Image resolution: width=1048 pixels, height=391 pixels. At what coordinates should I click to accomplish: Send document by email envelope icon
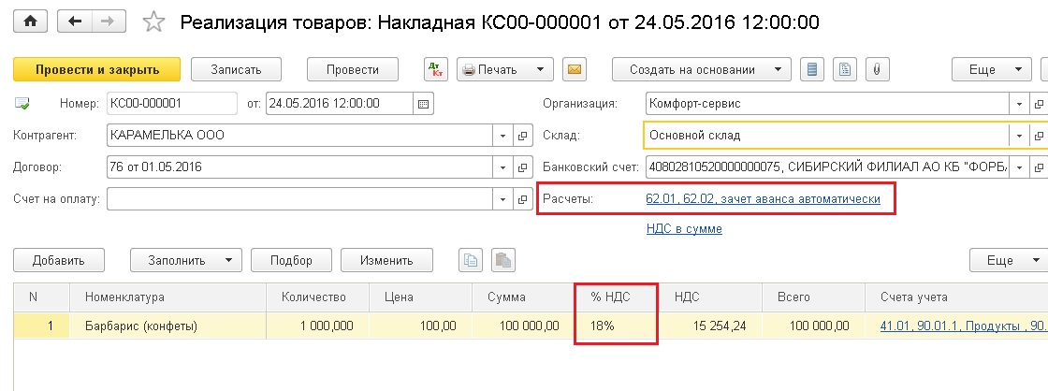[574, 69]
